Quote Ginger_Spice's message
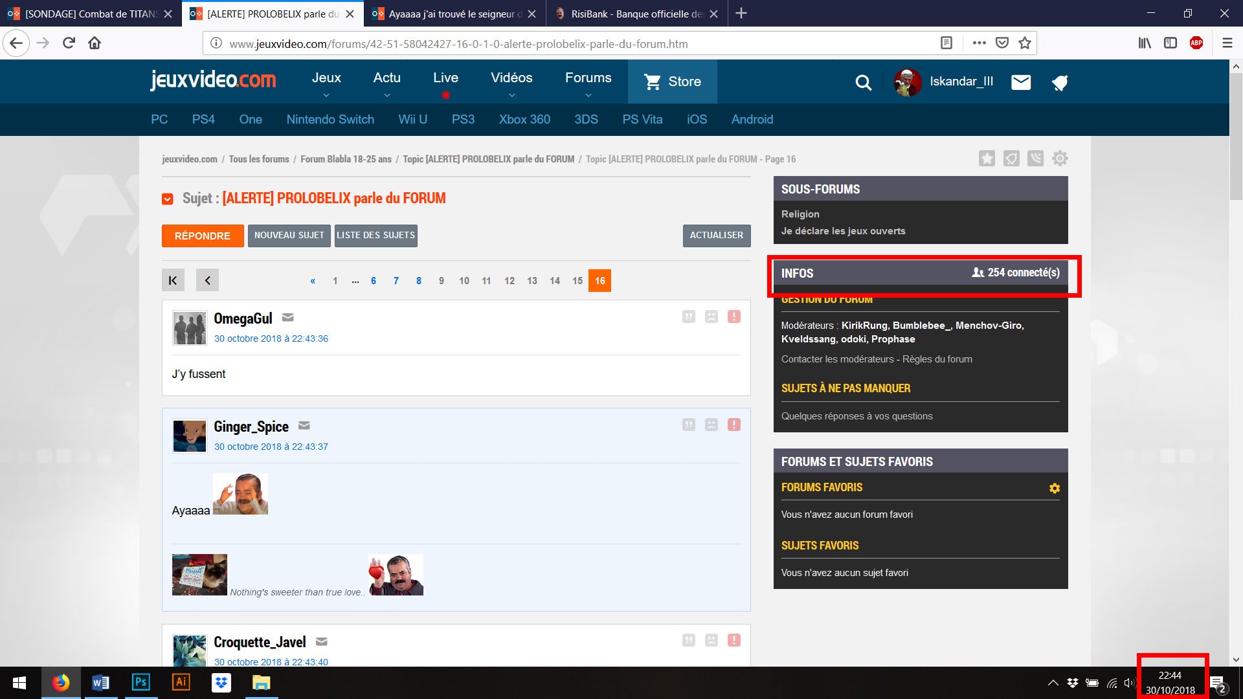 point(688,425)
